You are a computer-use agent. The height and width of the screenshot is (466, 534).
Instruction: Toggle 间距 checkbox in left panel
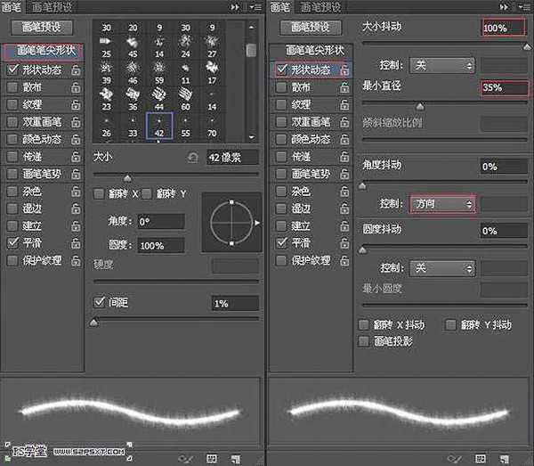[100, 303]
